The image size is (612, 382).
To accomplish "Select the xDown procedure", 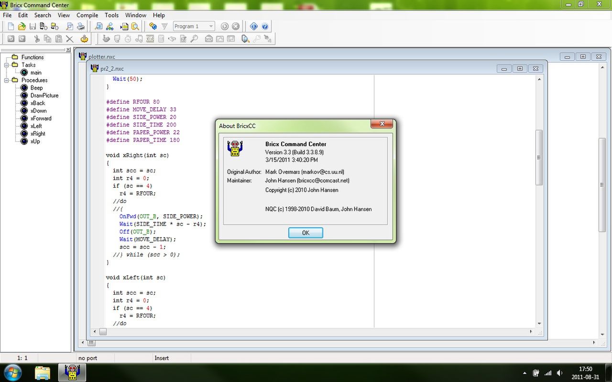I will click(x=39, y=111).
